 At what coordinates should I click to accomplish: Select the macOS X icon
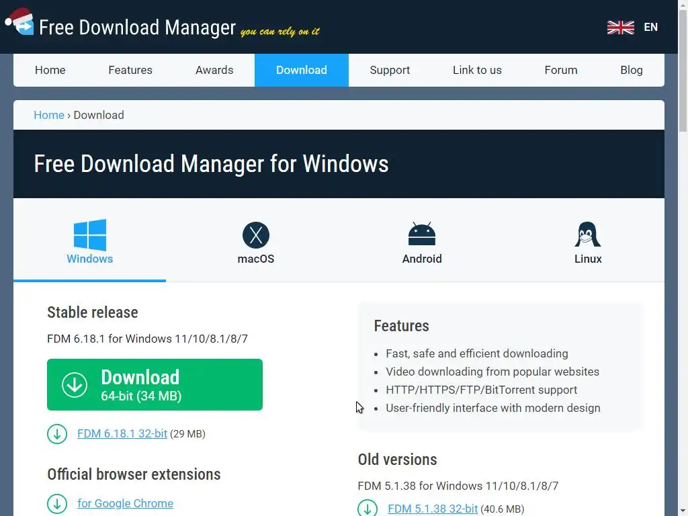pyautogui.click(x=256, y=234)
